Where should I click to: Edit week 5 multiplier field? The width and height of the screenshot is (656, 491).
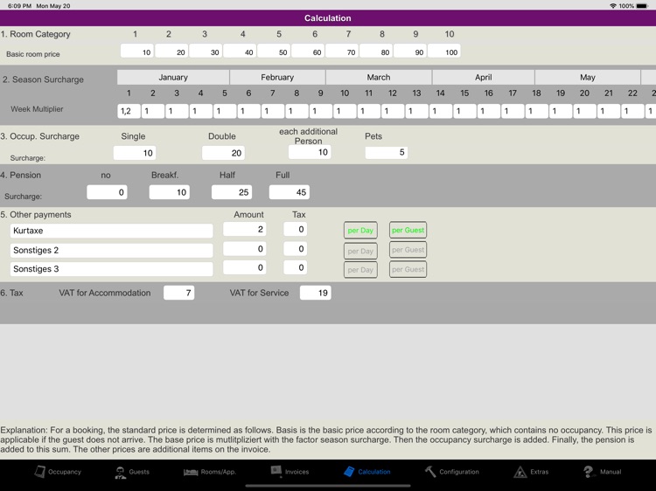click(x=225, y=111)
